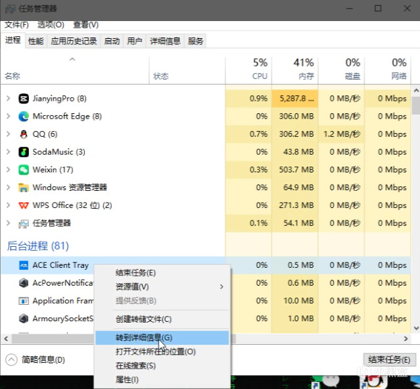Screen dimensions: 420x389
Task: Switch to the 用户 tab
Action: [x=135, y=41]
